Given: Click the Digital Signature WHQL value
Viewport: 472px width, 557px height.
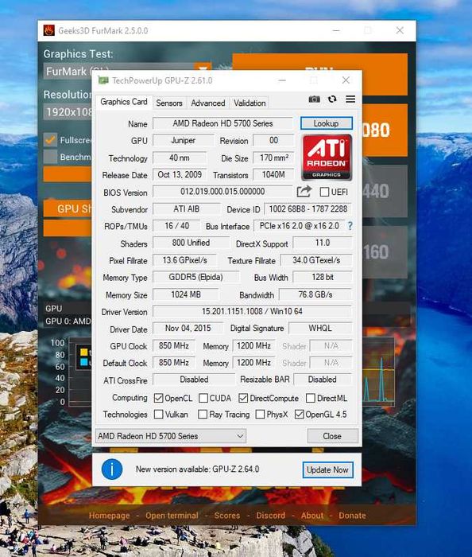Looking at the screenshot, I should click(320, 328).
